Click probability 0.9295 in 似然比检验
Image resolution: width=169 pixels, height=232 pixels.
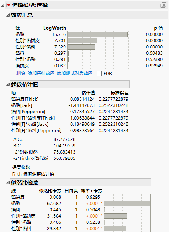pyautogui.click(x=93, y=197)
